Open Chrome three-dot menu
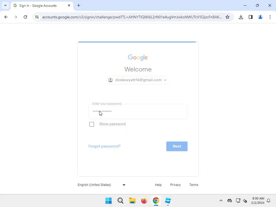This screenshot has height=207, width=276. [270, 17]
